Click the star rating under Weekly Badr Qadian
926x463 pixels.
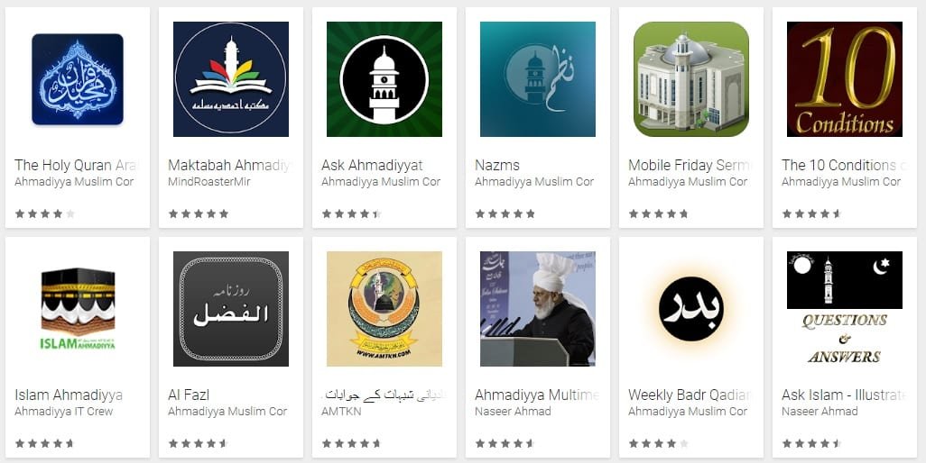point(659,443)
